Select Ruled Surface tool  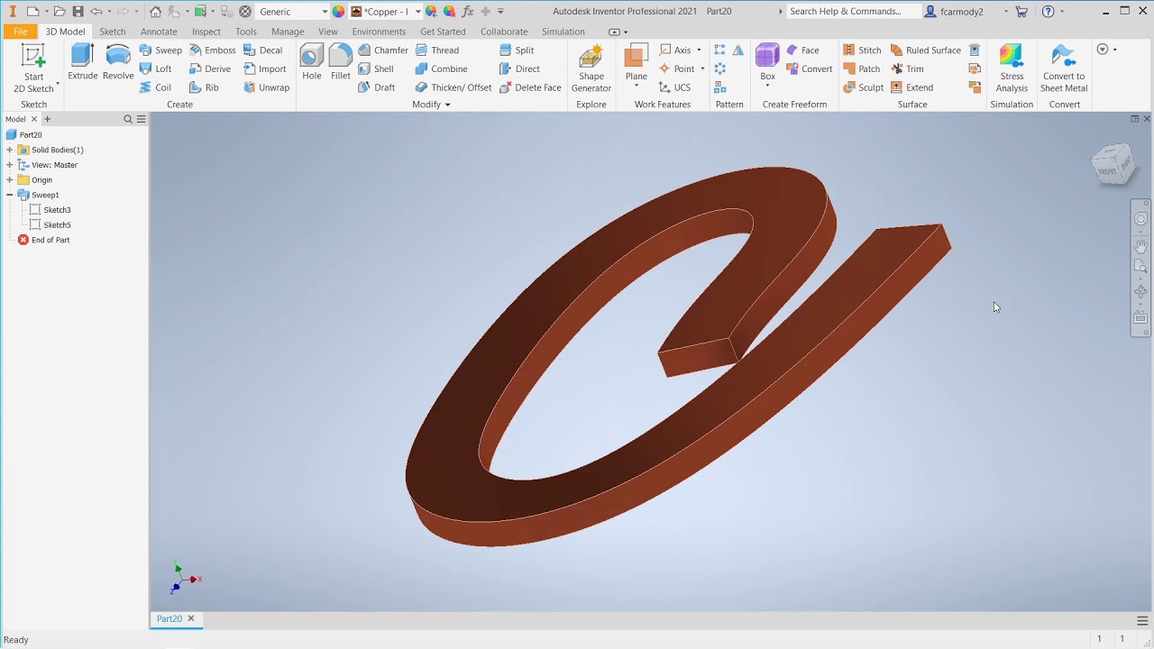(x=925, y=50)
